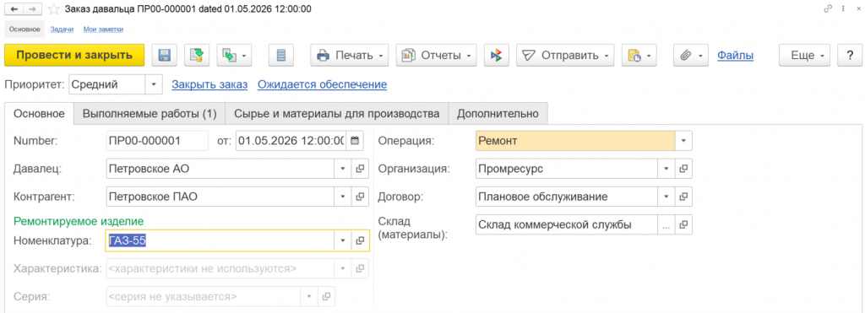Click the forward navigation arrow

click(x=33, y=8)
